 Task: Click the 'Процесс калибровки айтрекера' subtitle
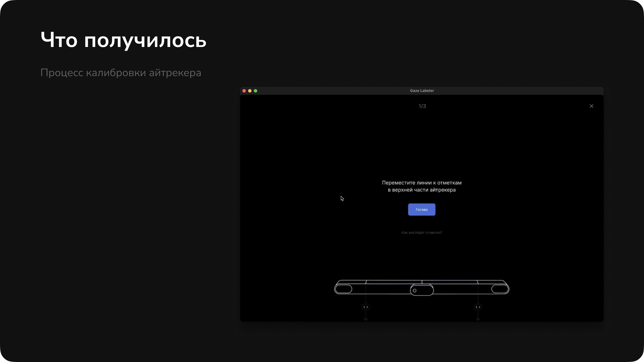(x=121, y=73)
